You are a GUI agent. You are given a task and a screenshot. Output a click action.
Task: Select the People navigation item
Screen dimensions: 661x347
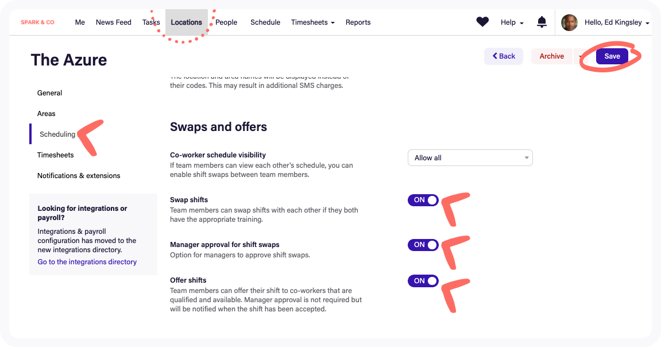click(x=226, y=22)
